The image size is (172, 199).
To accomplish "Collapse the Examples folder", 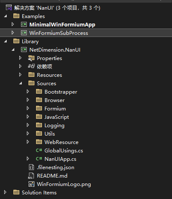I will 5,16.
